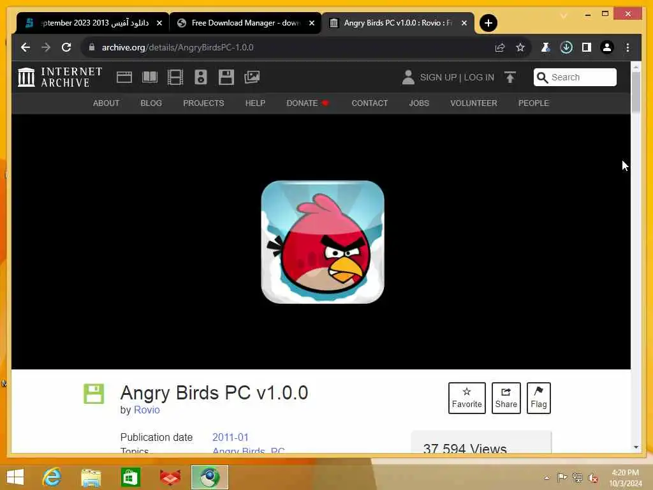This screenshot has width=653, height=490.
Task: Open the Free Download Manager extension icon
Action: click(566, 47)
